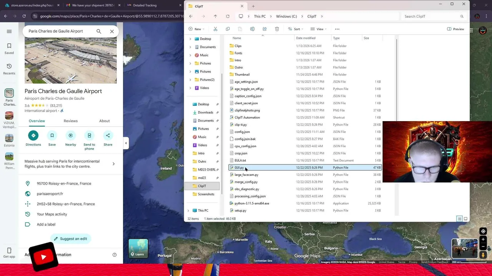Expand the Documents tree node chevron

pos(190,47)
